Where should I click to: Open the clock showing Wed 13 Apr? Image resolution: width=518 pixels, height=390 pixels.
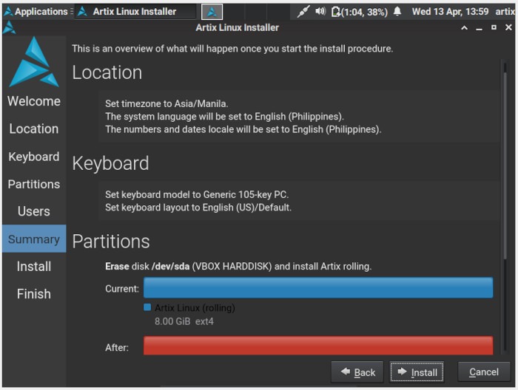tap(450, 12)
